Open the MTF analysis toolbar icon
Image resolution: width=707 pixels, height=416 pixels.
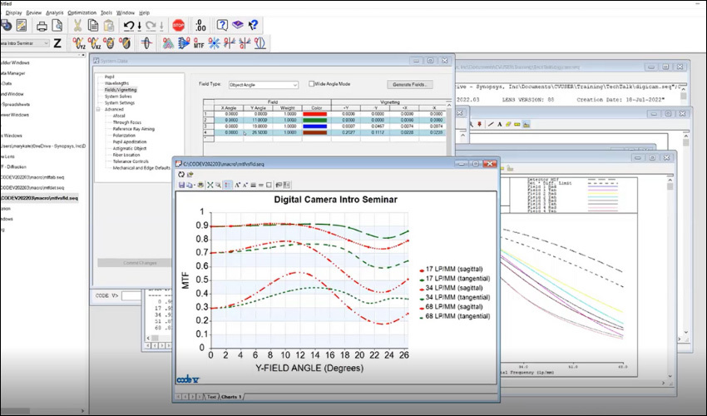[x=199, y=44]
